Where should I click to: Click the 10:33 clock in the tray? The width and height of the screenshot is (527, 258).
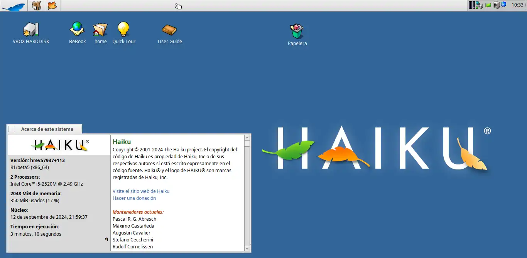pyautogui.click(x=518, y=5)
